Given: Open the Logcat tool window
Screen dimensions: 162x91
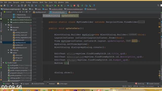Looking at the screenshot, I should tap(25, 84).
